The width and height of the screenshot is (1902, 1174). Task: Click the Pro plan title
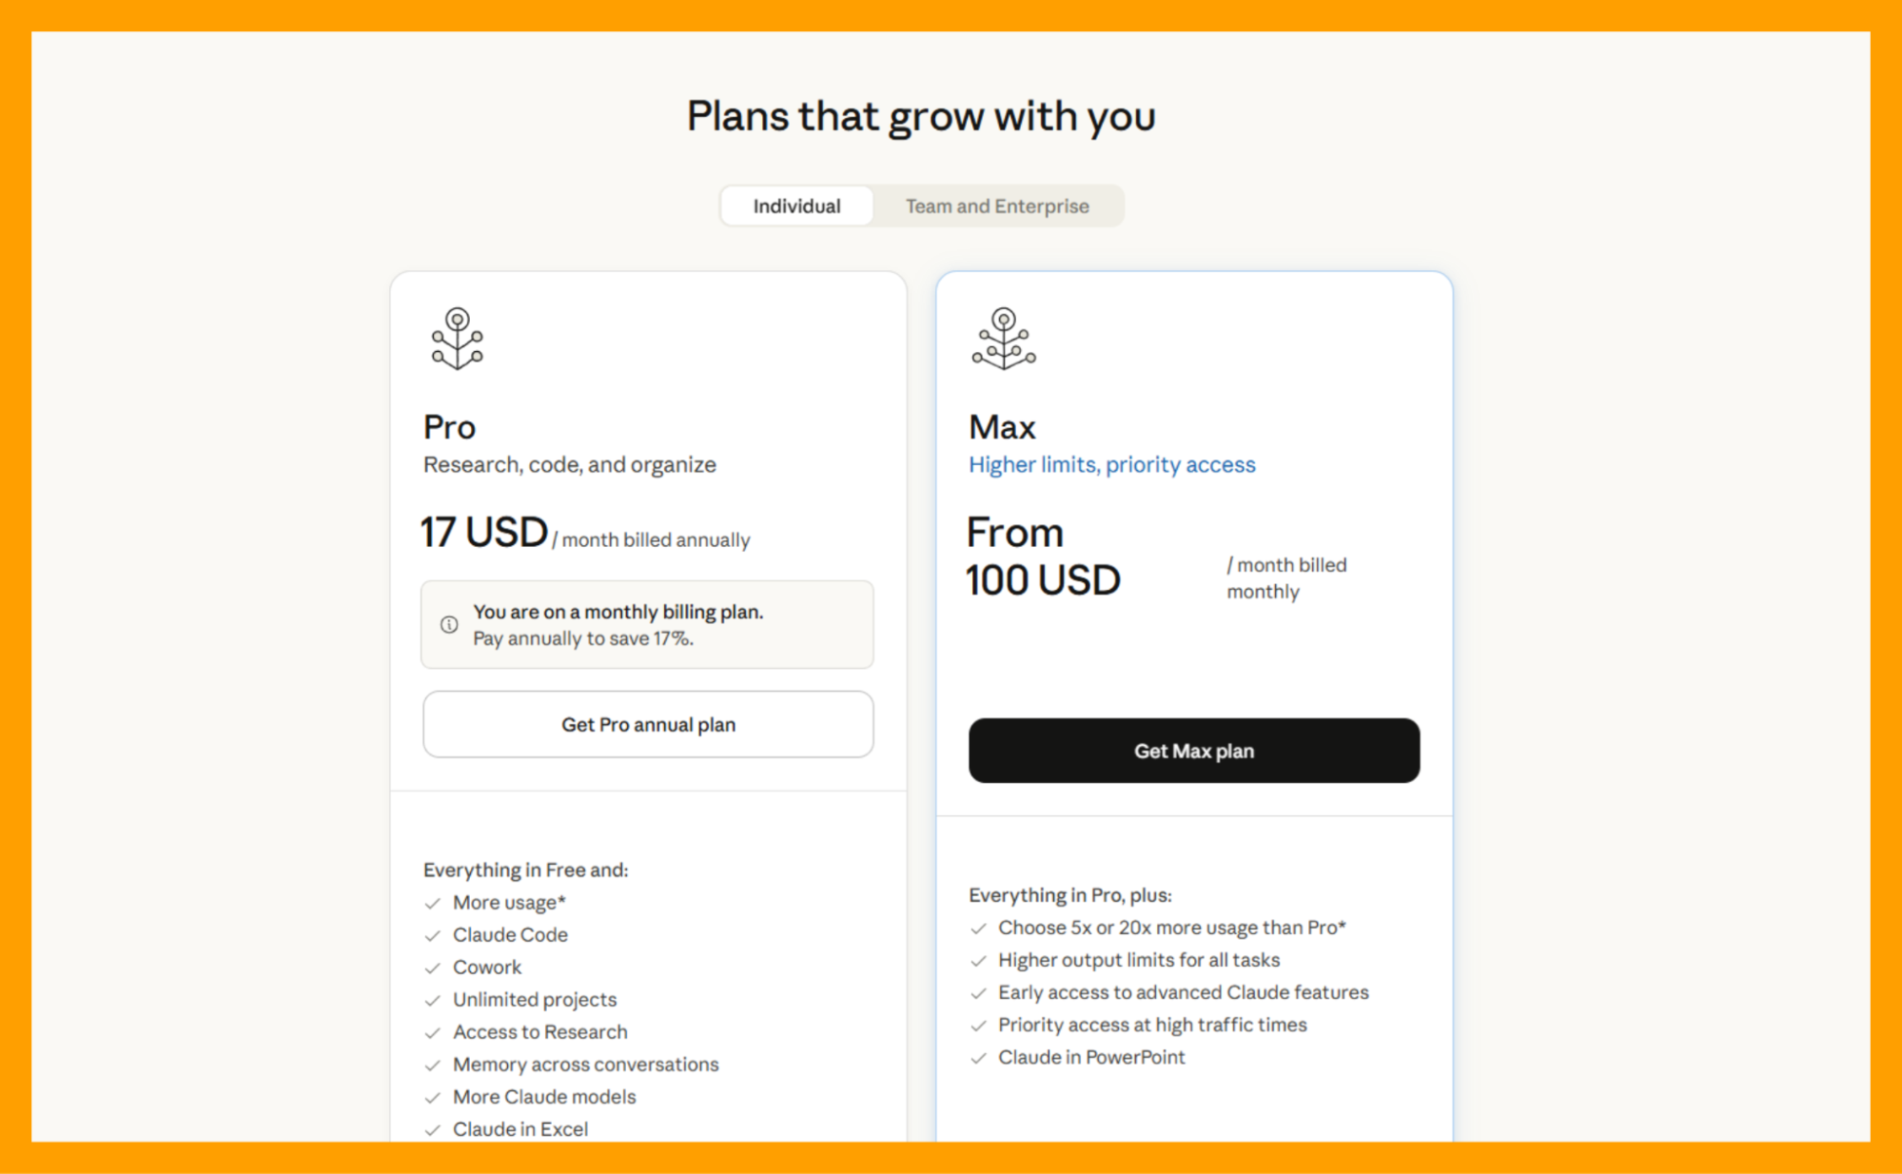tap(449, 427)
